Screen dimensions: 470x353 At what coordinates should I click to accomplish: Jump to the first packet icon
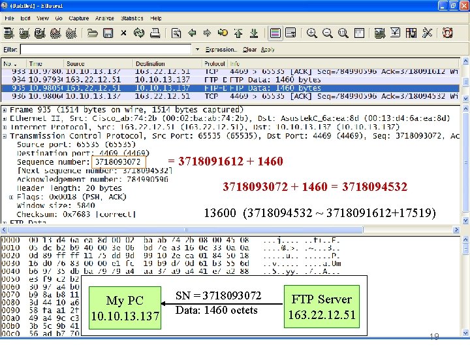click(x=238, y=33)
